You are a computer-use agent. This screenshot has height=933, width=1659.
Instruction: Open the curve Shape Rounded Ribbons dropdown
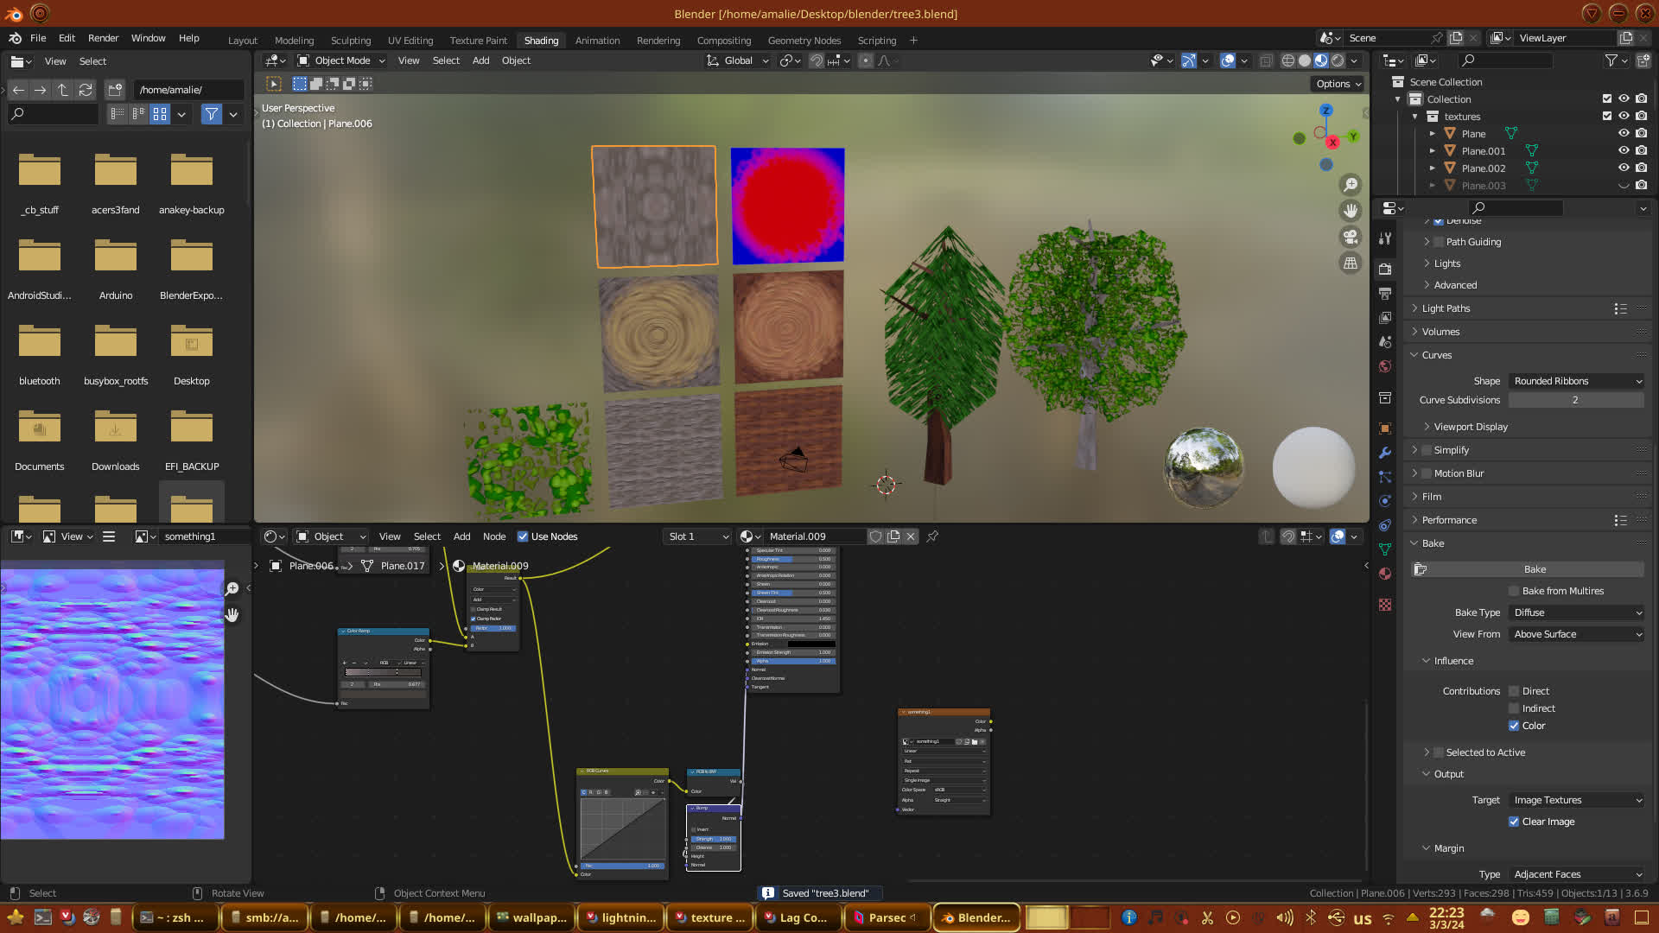click(1577, 381)
